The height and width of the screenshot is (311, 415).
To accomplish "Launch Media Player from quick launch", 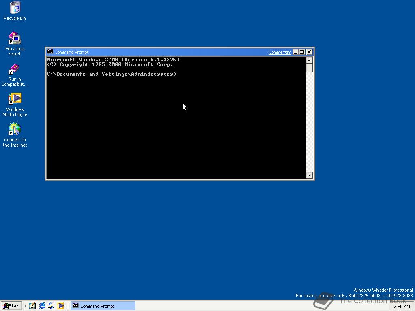I will (x=61, y=306).
